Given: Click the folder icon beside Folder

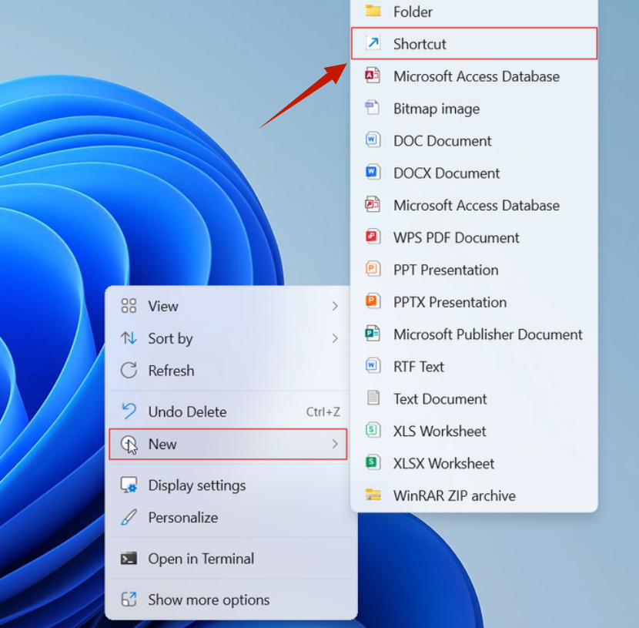Looking at the screenshot, I should (373, 10).
